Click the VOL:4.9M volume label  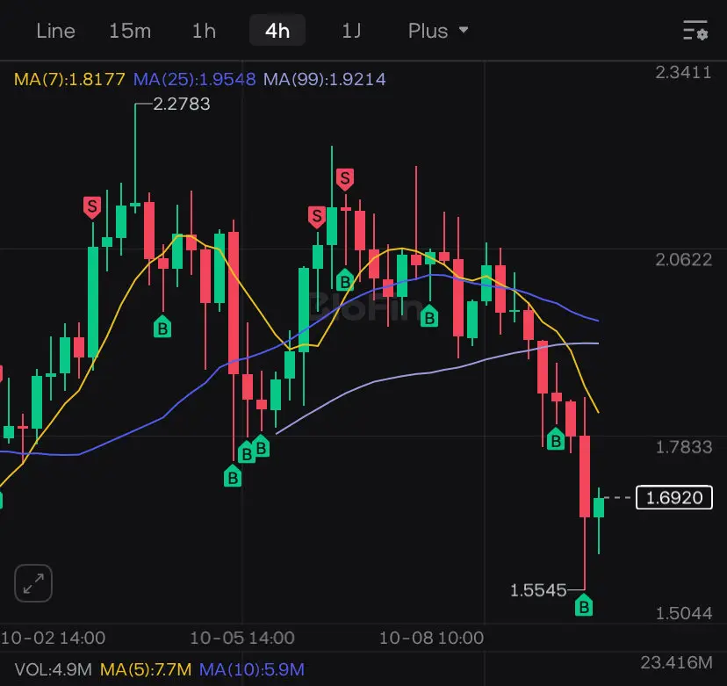(53, 669)
